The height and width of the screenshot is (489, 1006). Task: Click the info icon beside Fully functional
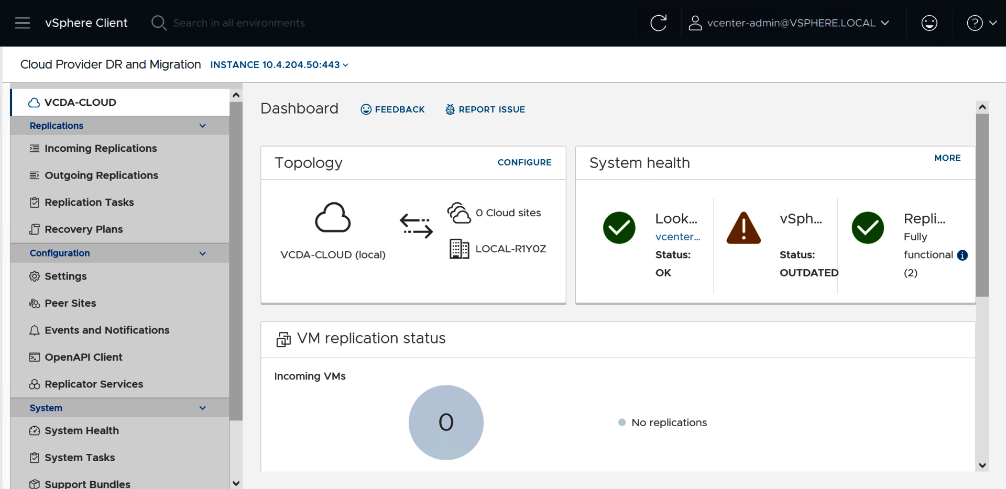pyautogui.click(x=962, y=255)
